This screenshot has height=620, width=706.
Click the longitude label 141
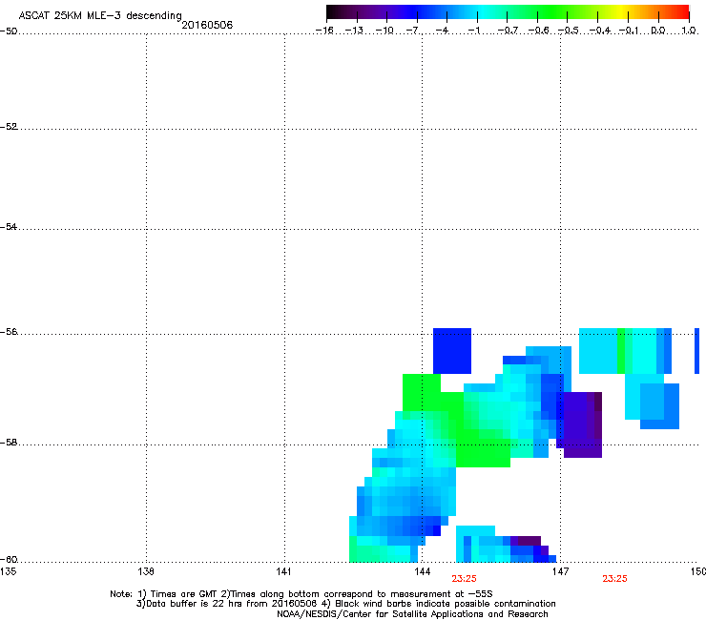pos(283,571)
